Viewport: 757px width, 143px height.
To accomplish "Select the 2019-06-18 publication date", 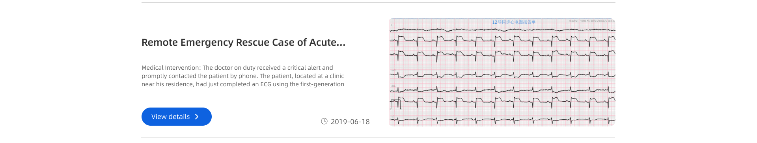I will [x=350, y=122].
